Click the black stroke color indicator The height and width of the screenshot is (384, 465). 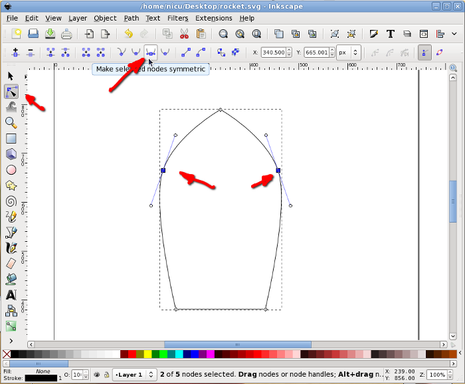pyautogui.click(x=41, y=378)
